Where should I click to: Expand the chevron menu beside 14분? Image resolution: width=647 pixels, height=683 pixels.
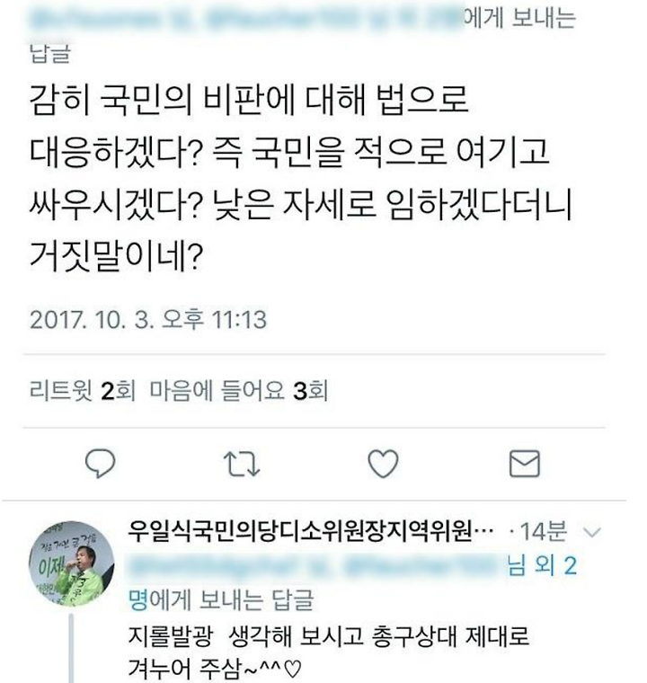(x=591, y=532)
